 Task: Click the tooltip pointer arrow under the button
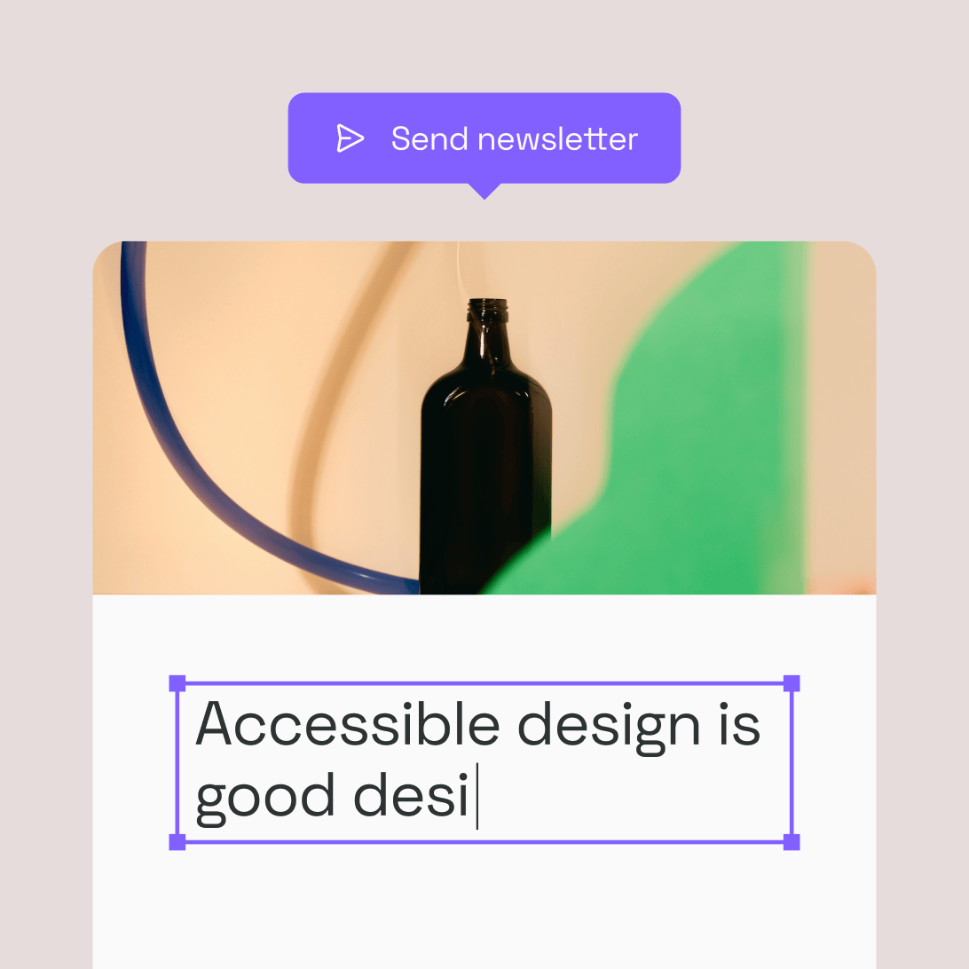click(x=484, y=191)
